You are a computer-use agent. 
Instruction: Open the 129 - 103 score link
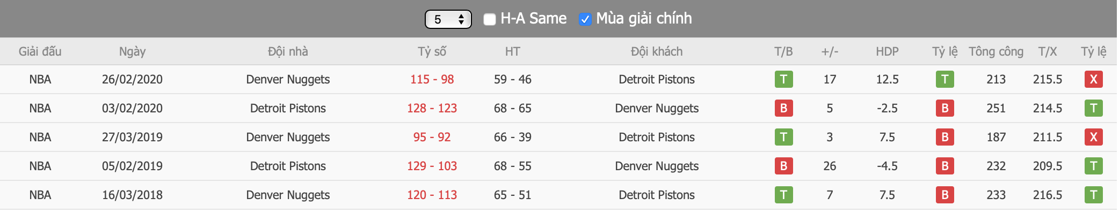(432, 166)
